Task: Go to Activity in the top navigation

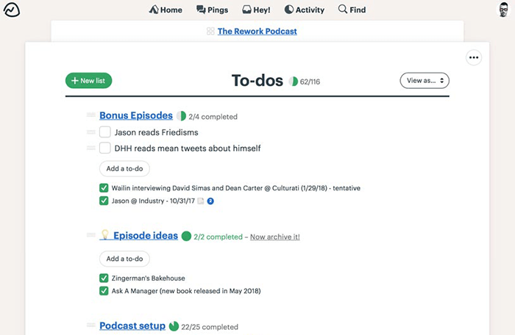Action: click(305, 10)
